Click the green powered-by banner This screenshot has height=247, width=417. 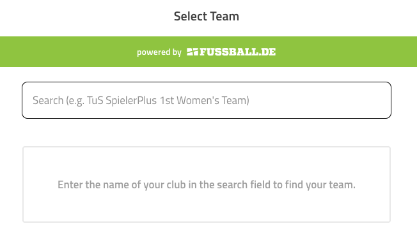[x=208, y=52]
